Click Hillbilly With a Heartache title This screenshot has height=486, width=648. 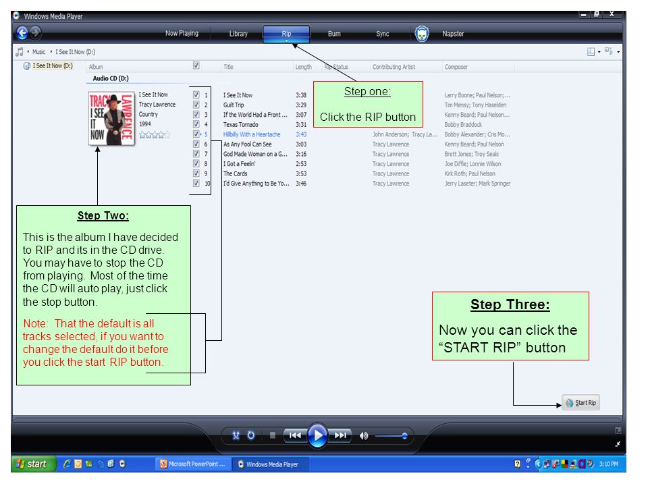point(252,134)
